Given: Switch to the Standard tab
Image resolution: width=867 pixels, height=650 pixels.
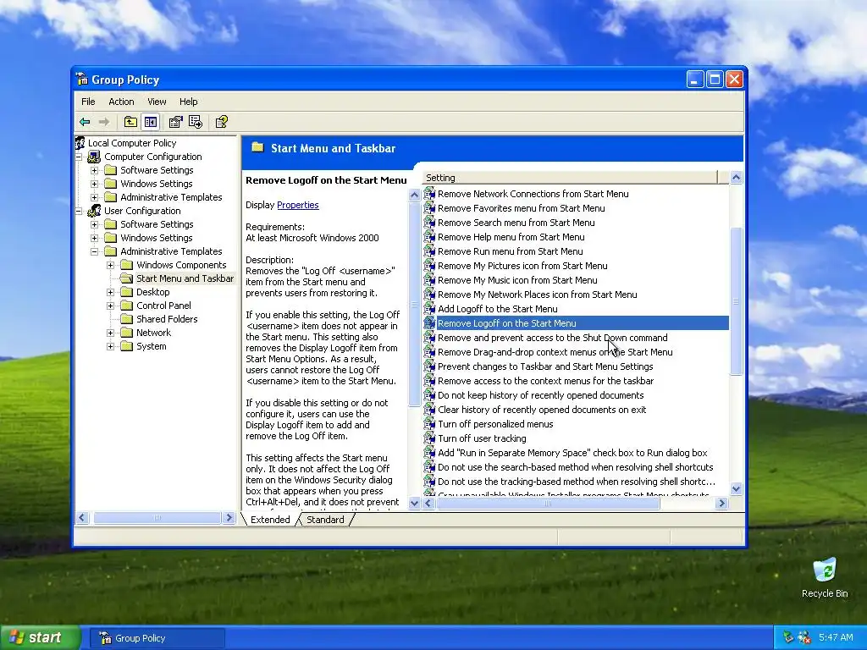Looking at the screenshot, I should (325, 520).
